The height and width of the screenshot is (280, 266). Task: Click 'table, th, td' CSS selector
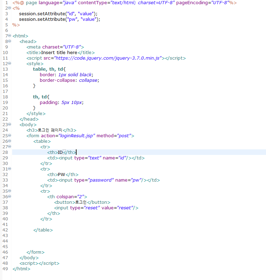(48, 69)
